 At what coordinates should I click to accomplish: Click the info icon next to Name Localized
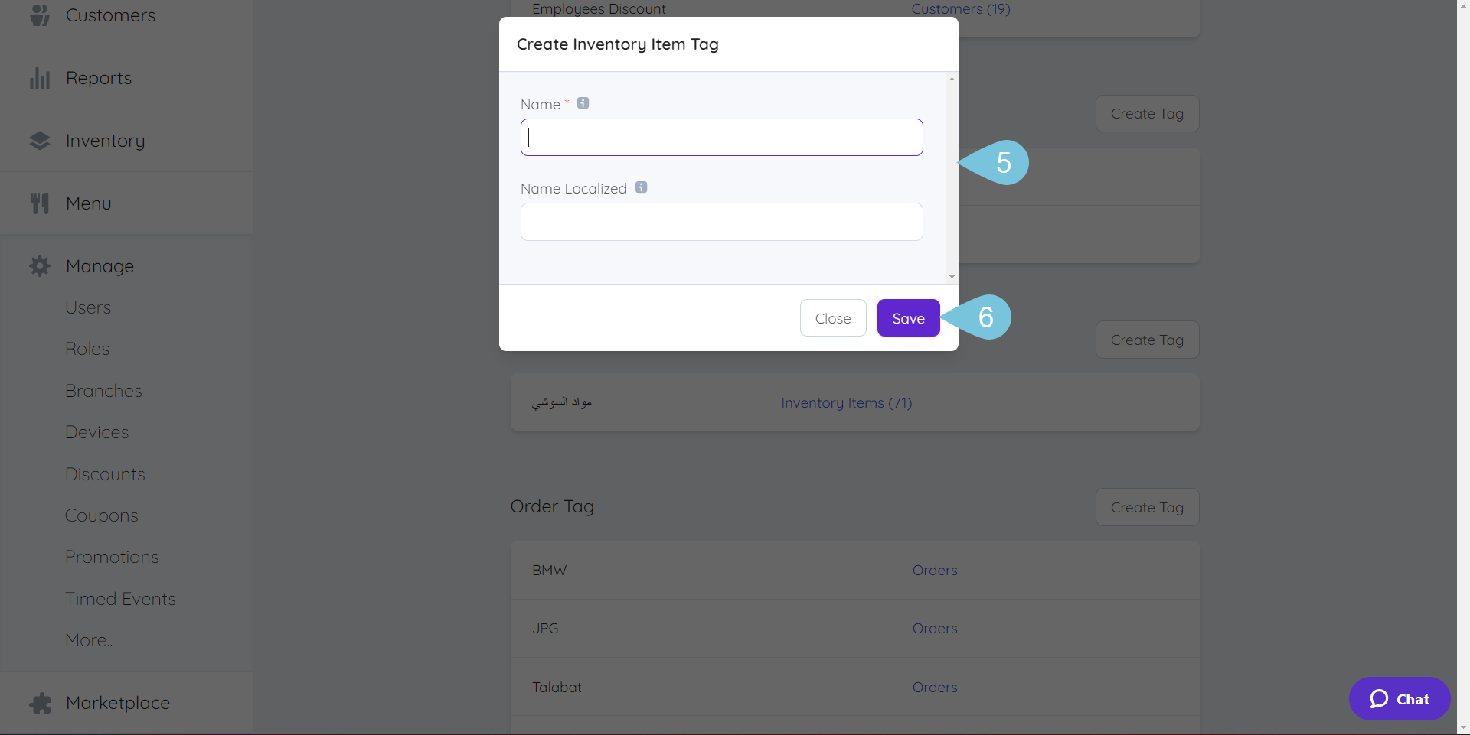click(x=642, y=187)
